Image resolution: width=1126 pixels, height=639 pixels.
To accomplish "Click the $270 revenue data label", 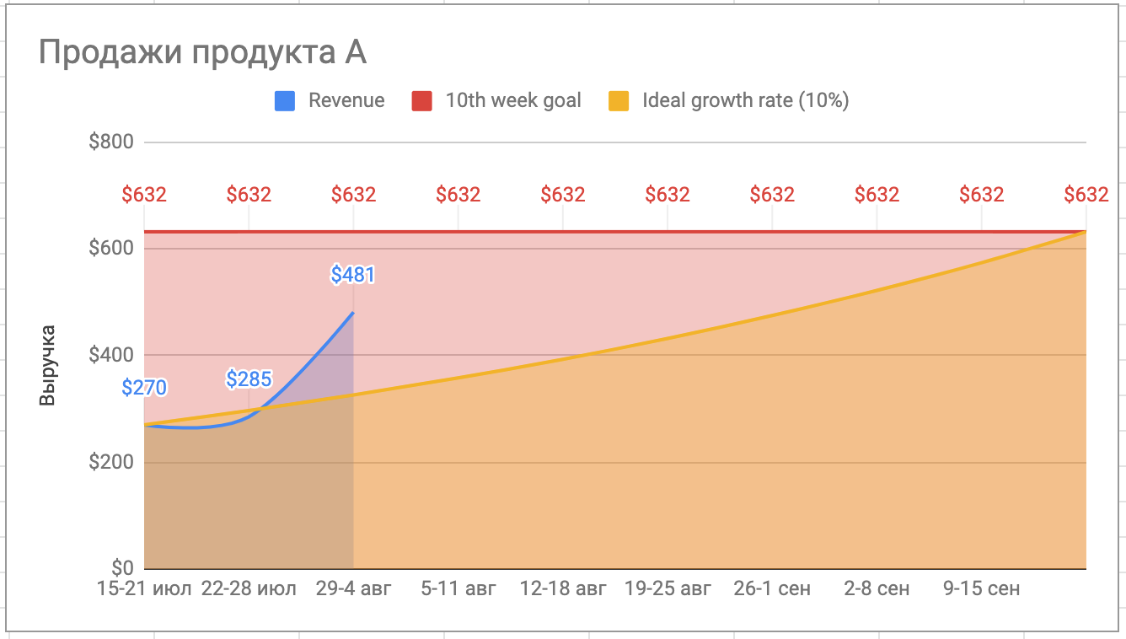I will click(144, 388).
